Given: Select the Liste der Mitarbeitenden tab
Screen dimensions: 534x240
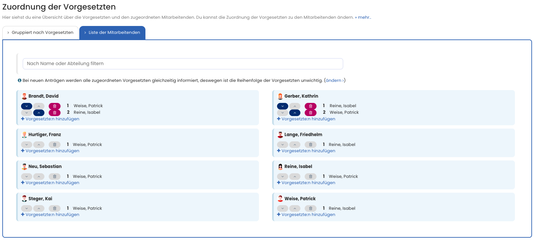Looking at the screenshot, I should 112,33.
